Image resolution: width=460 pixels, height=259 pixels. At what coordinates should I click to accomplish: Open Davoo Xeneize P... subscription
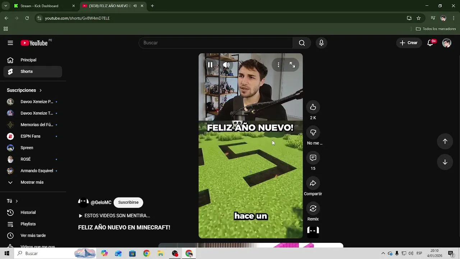coord(33,102)
